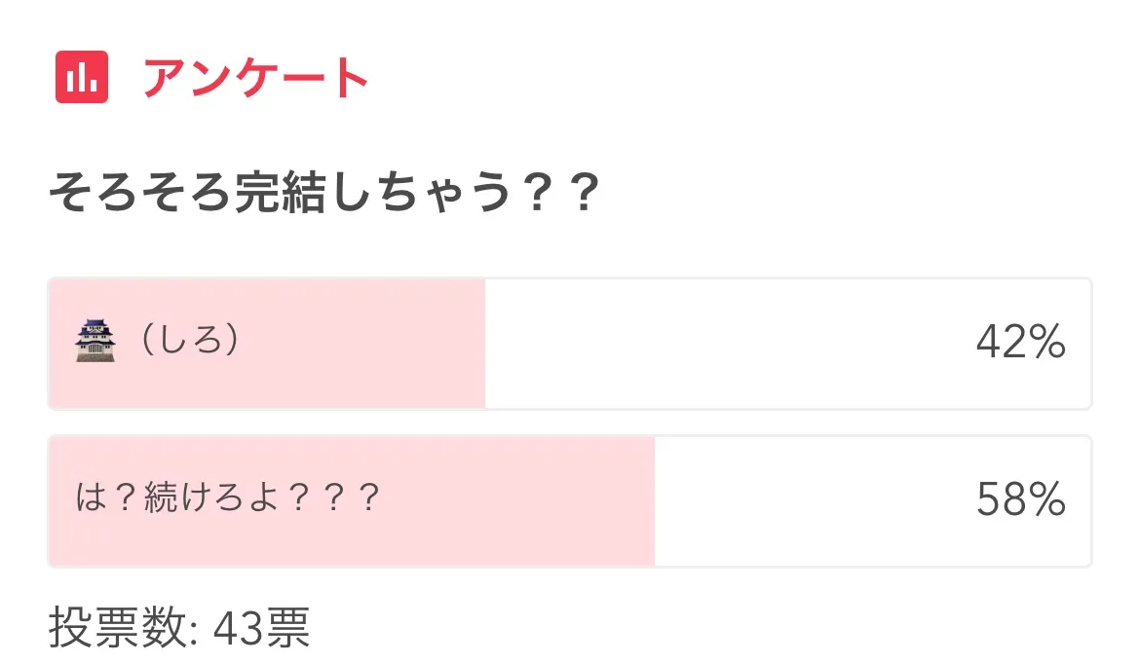Click the 投票数 label text

click(117, 629)
